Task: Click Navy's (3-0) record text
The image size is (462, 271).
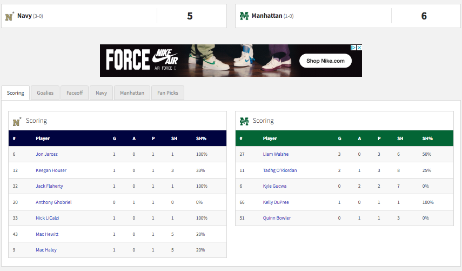Action: [x=38, y=16]
